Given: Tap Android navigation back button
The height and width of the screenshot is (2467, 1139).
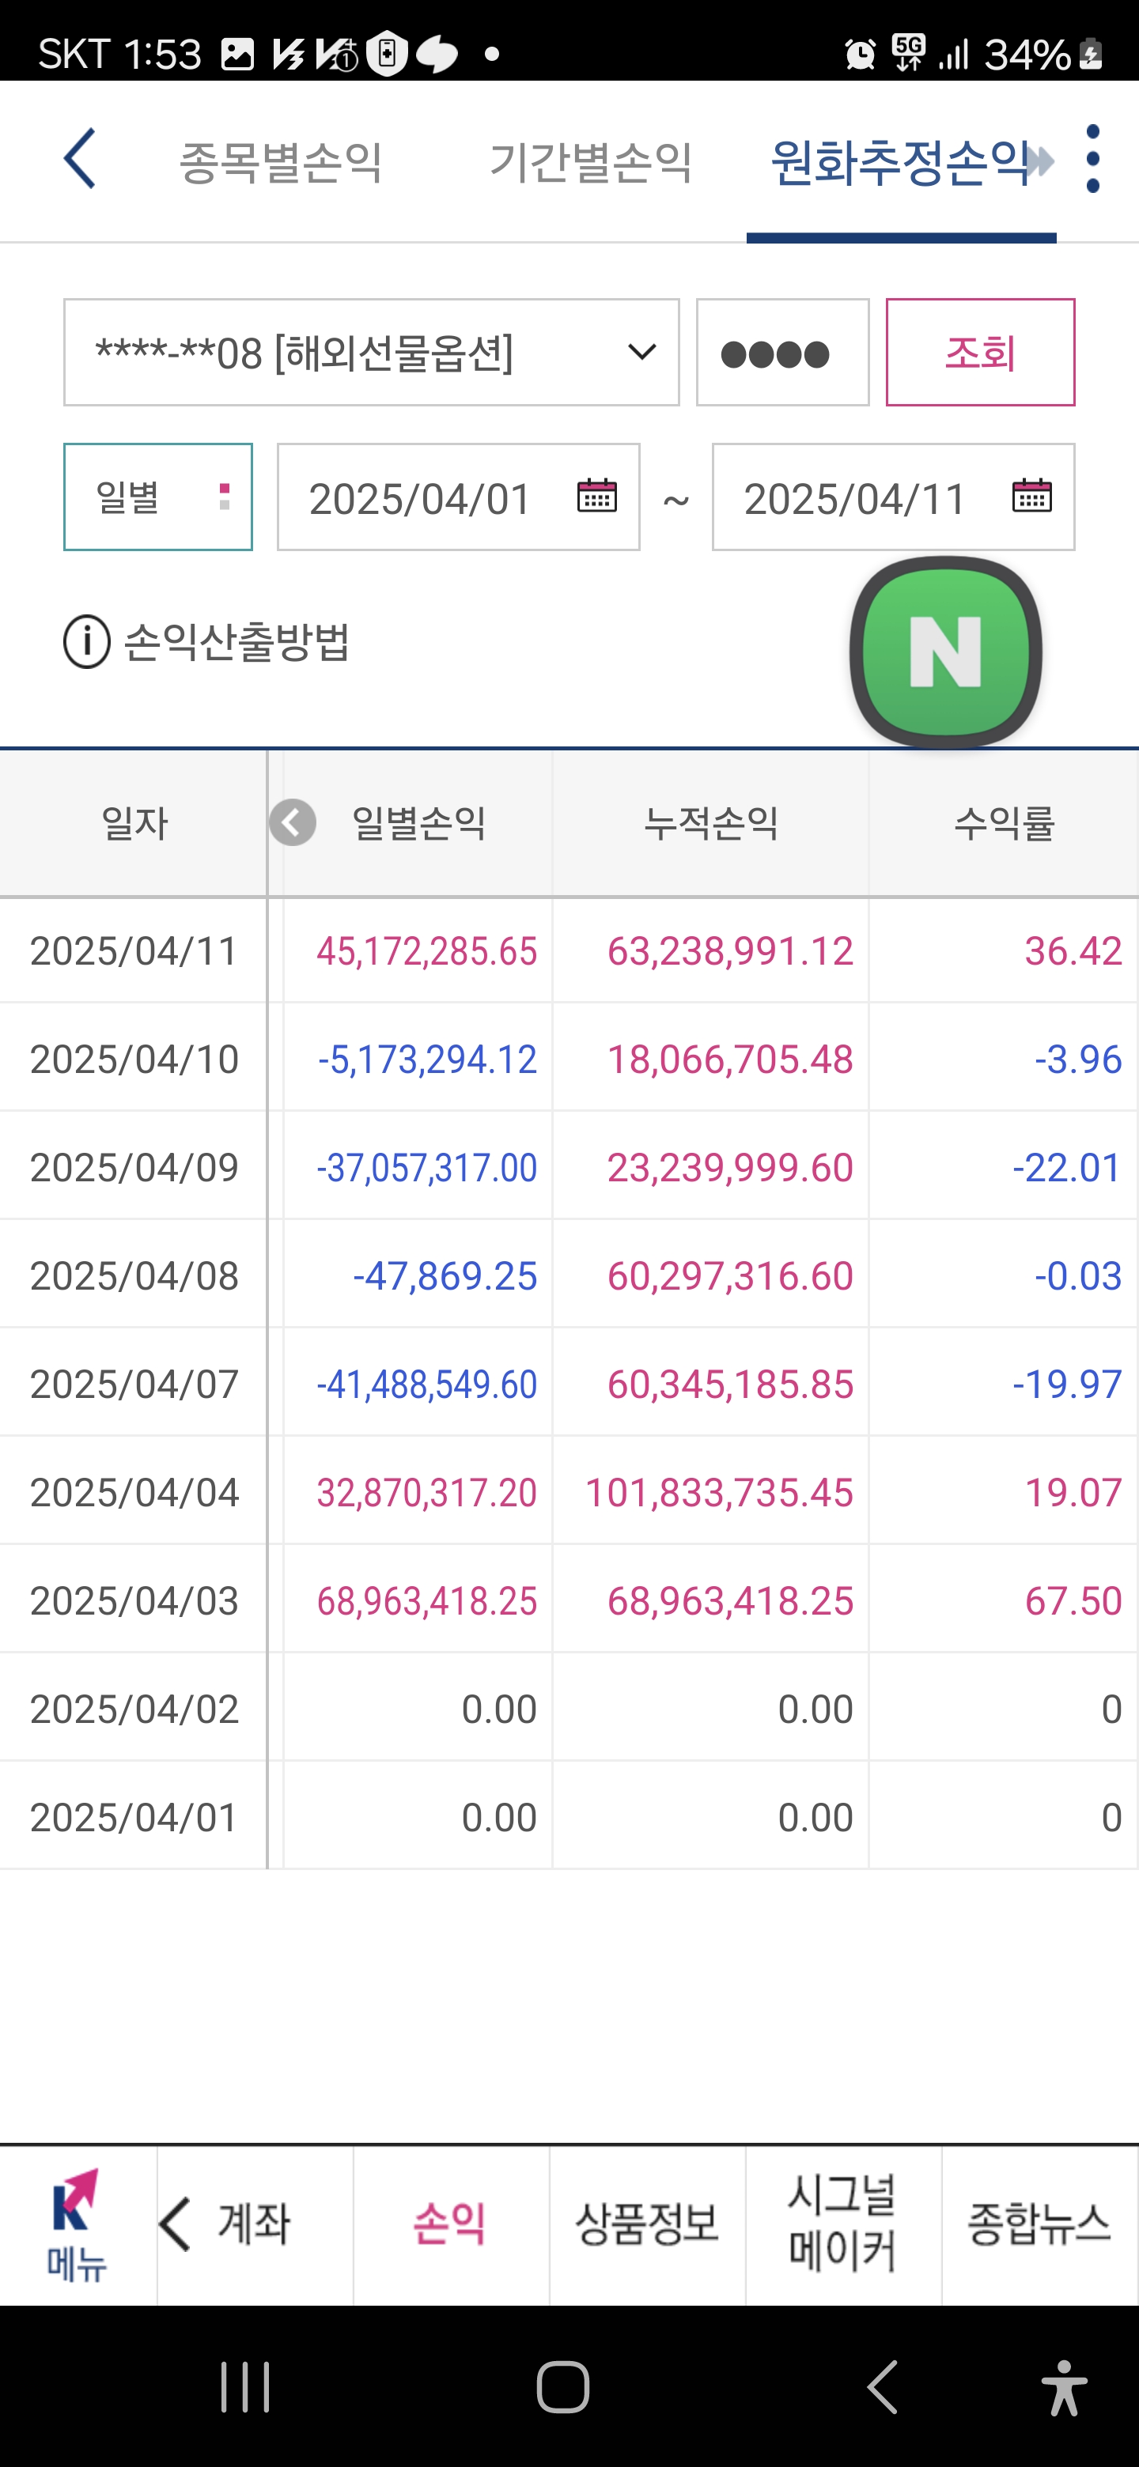Looking at the screenshot, I should (x=882, y=2386).
